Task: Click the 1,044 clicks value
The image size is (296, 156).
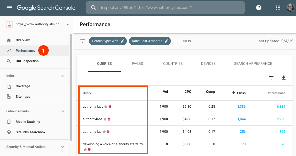Action: click(242, 119)
